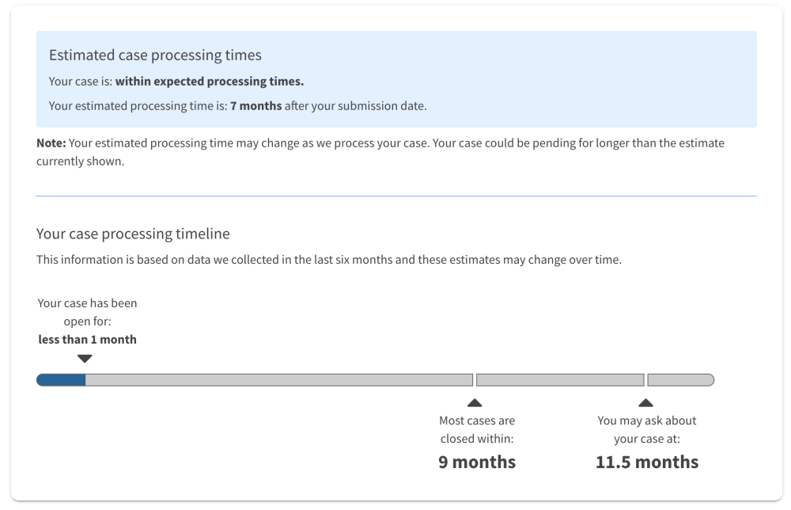791x510 pixels.
Task: Click the 'Estimated case processing times' heading
Action: click(x=155, y=55)
